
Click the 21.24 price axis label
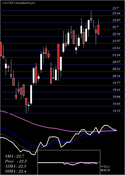click(116, 55)
